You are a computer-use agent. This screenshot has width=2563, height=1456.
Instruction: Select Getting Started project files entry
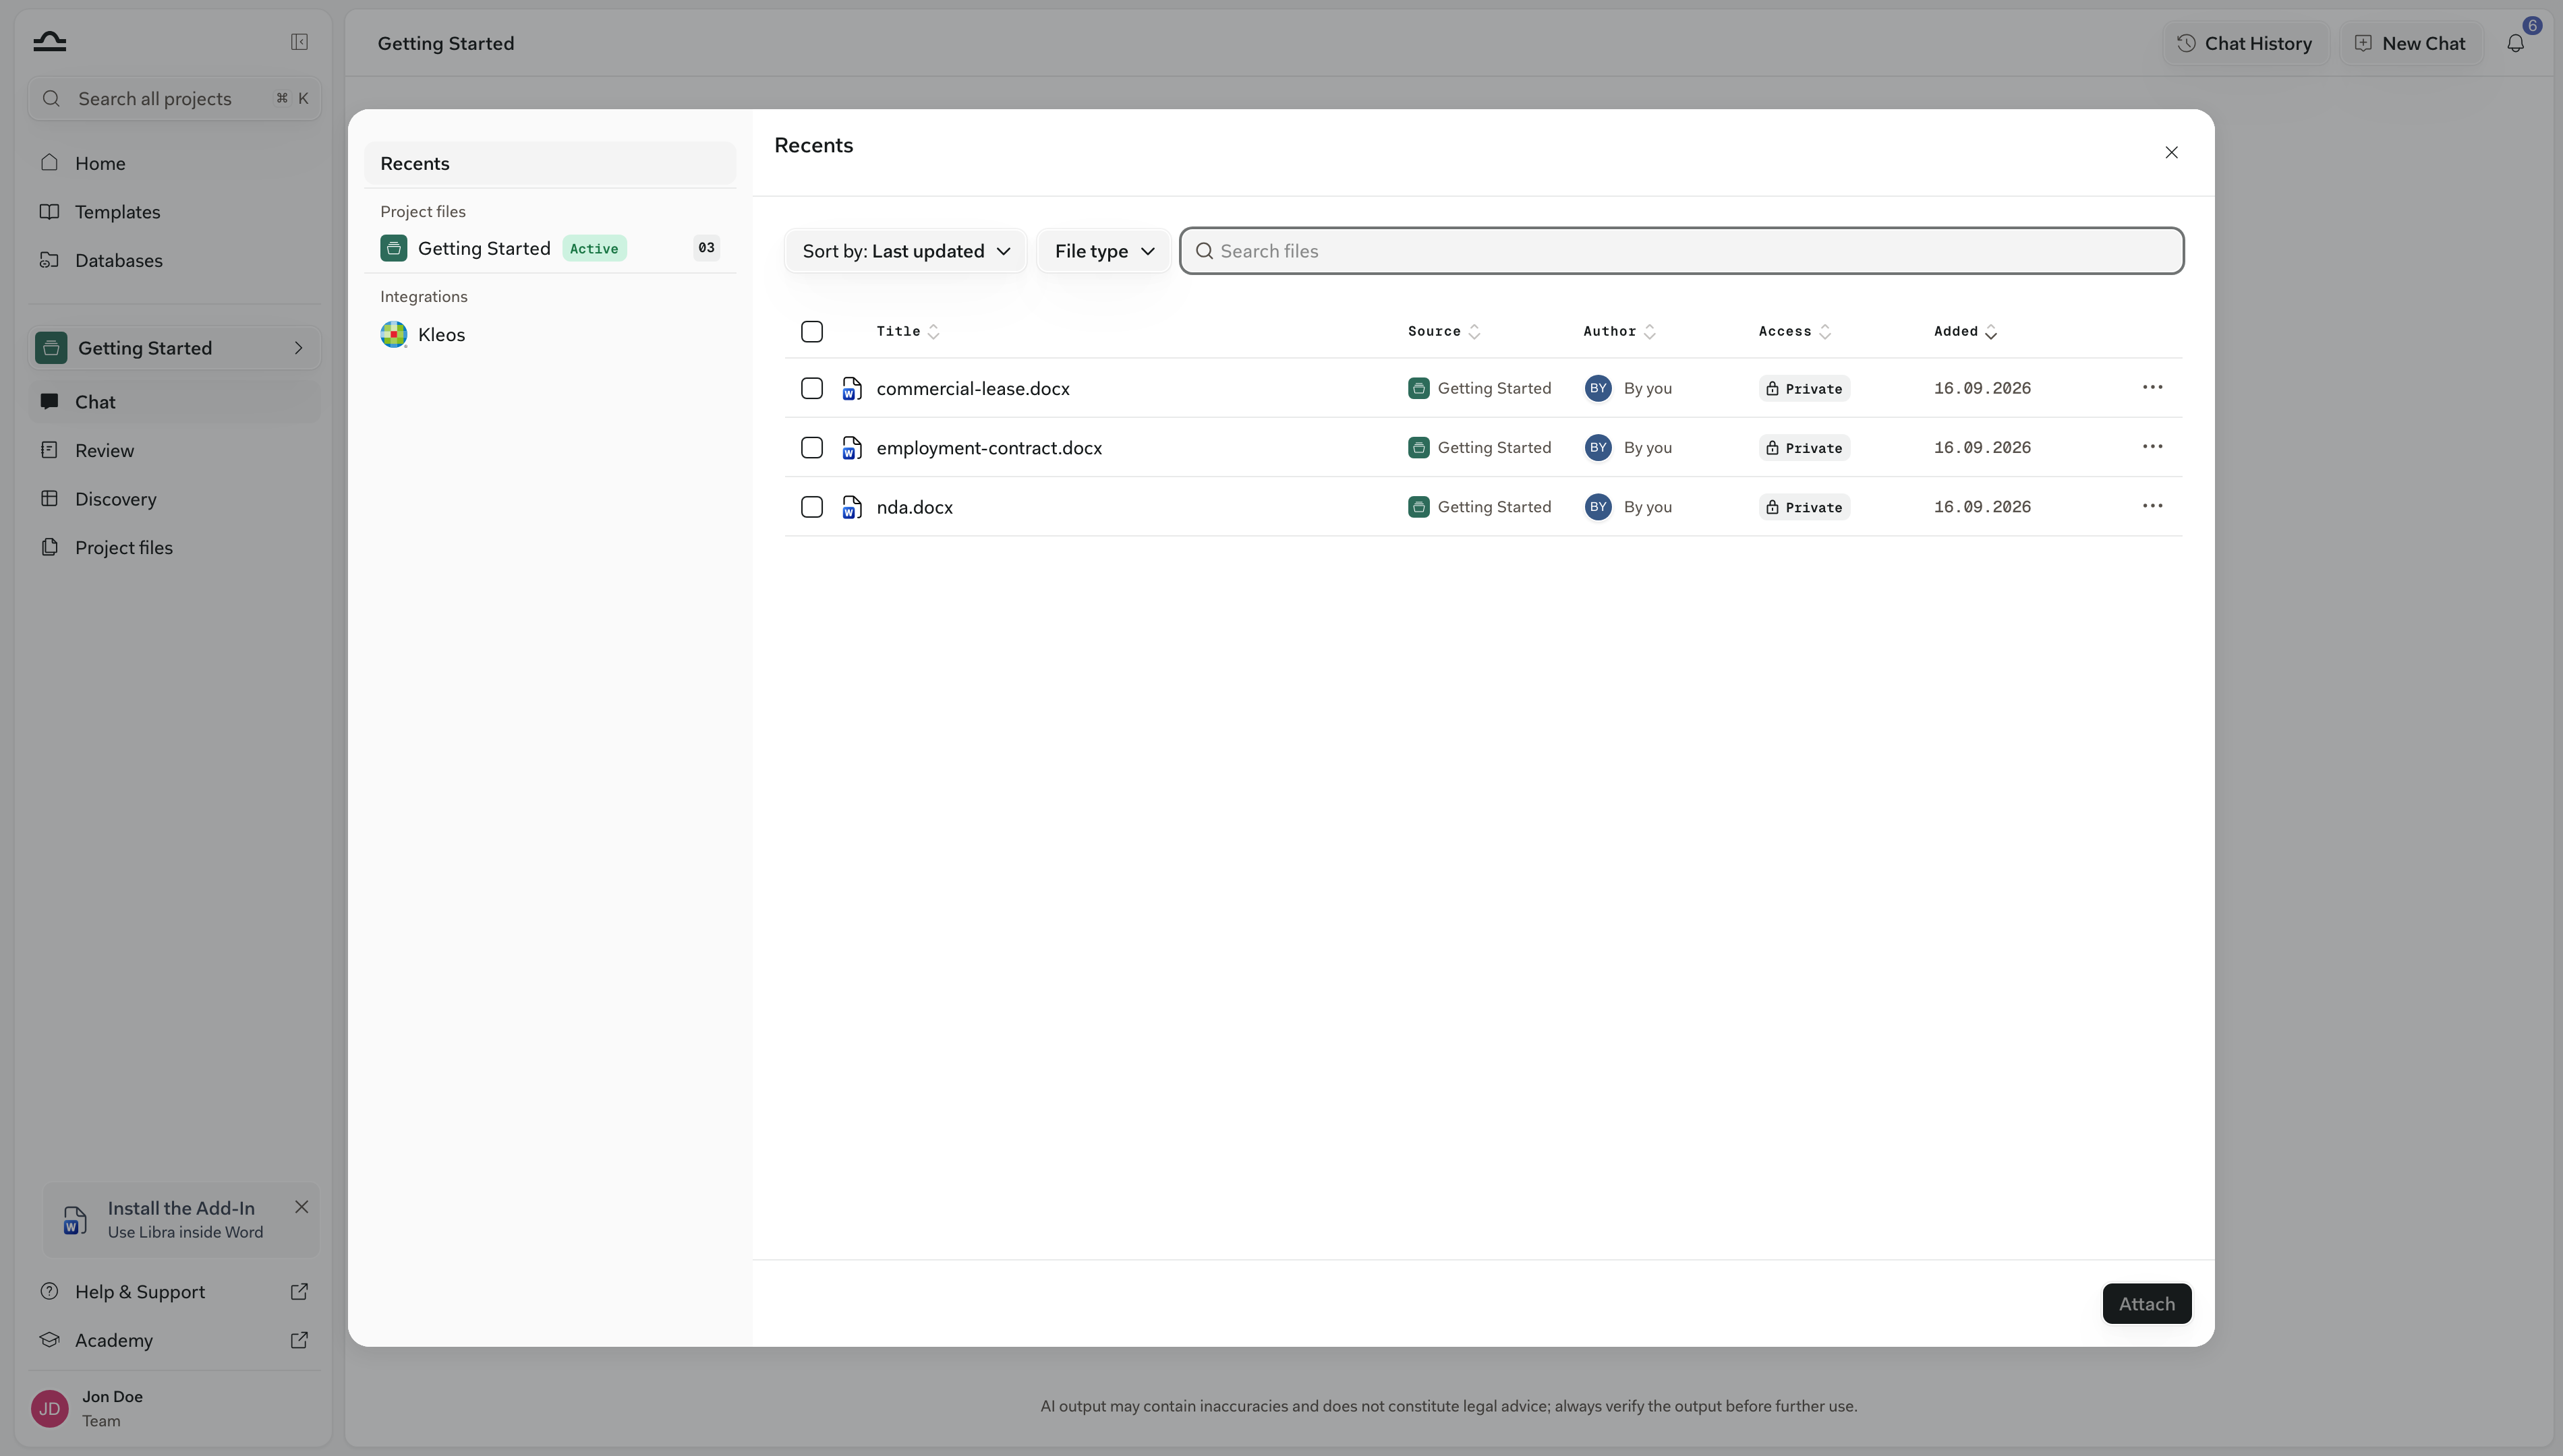(550, 248)
